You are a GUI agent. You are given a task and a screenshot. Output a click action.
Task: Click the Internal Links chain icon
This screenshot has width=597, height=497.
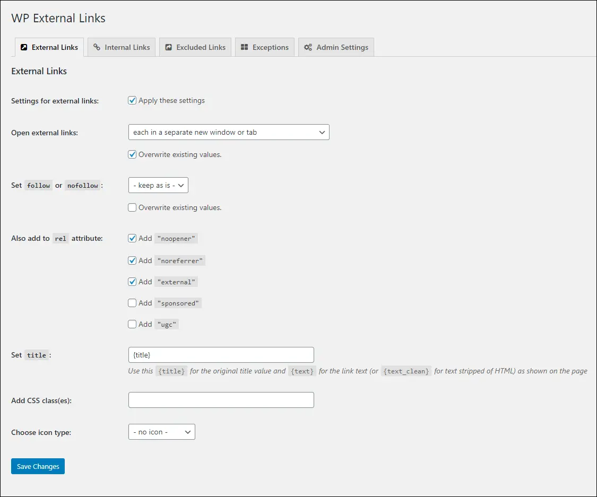coord(97,47)
